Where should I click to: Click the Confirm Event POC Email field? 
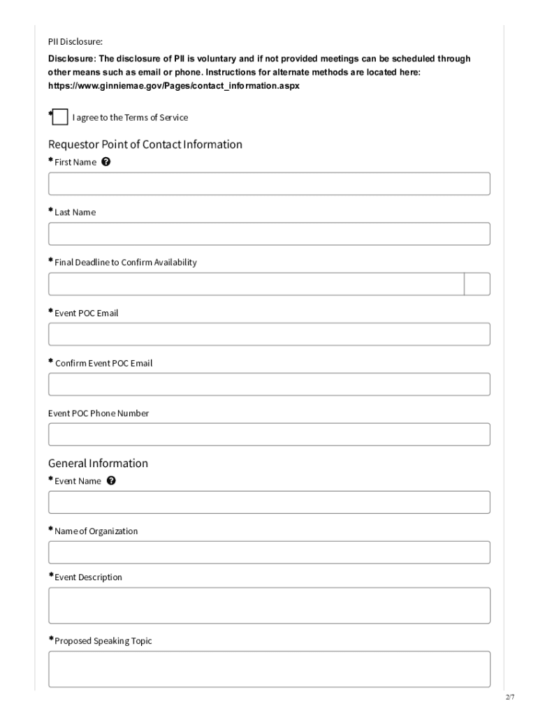[269, 385]
